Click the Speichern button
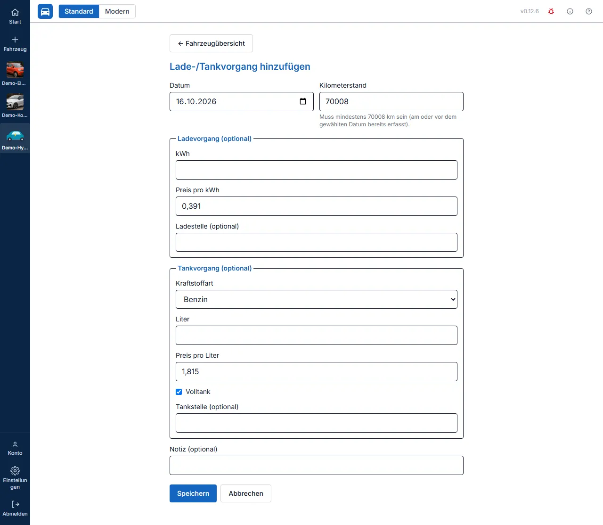This screenshot has width=603, height=525. [193, 493]
